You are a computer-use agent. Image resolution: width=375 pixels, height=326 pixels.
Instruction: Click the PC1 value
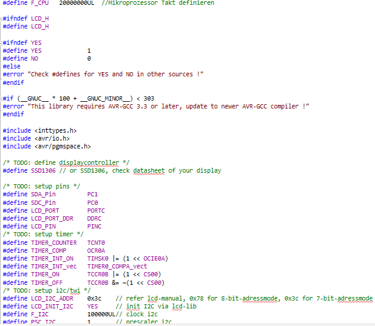93,195
